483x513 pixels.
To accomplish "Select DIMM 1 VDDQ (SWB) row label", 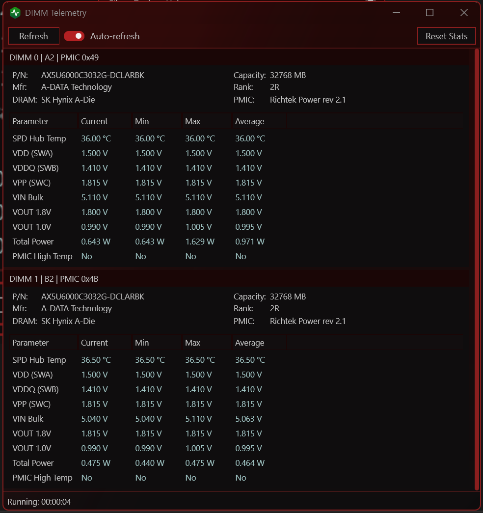I will click(x=35, y=390).
